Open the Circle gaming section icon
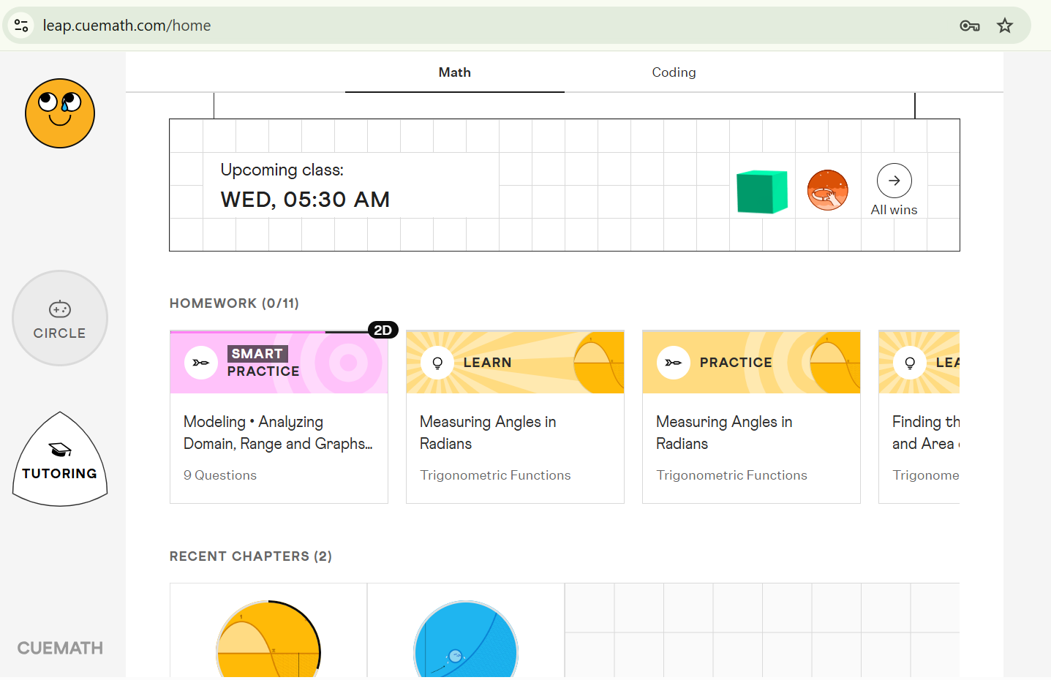Screen dimensions: 1051x680 [x=59, y=318]
